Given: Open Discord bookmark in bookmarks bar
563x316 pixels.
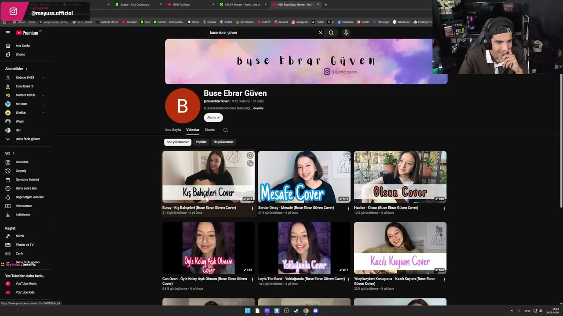Looking at the screenshot, I should click(281, 22).
